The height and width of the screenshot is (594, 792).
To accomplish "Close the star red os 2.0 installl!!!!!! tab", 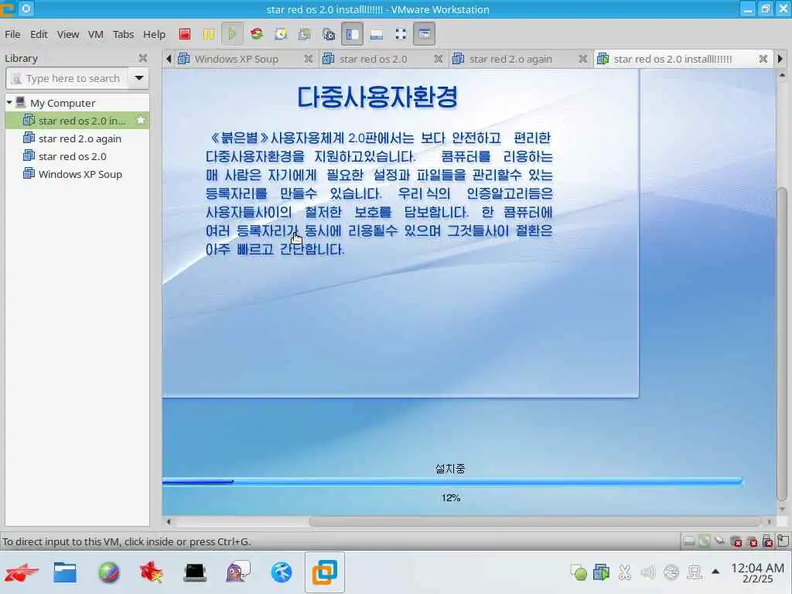I will coord(763,59).
